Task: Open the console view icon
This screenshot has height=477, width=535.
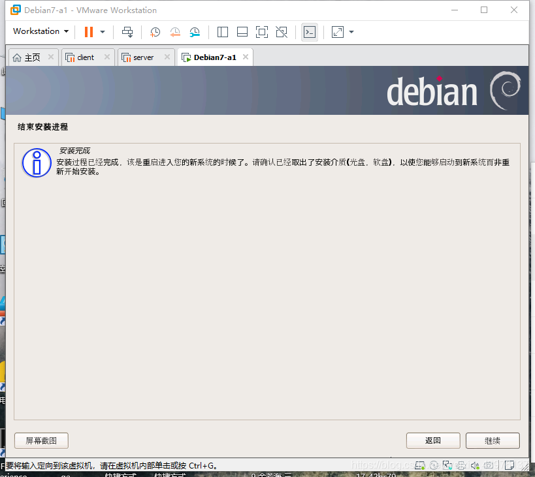Action: (x=310, y=32)
